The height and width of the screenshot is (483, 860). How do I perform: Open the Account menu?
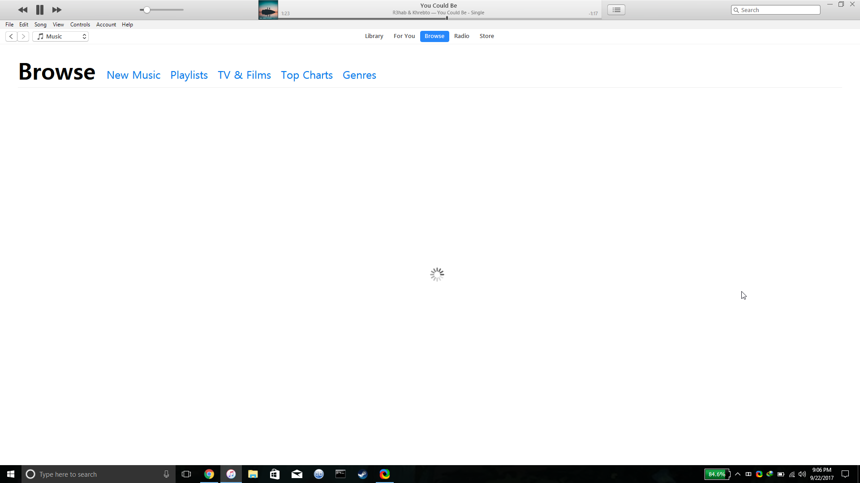click(106, 25)
